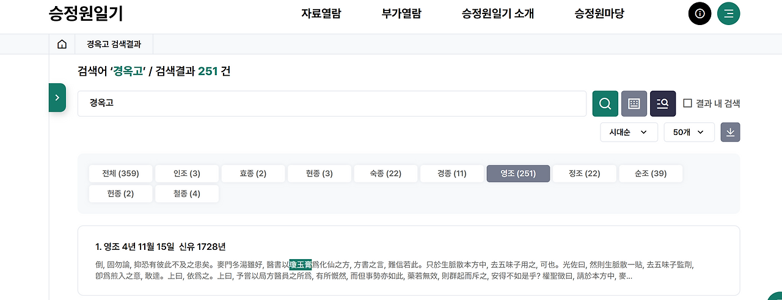Screen dimensions: 782x300
Task: Go home via the house icon
Action: click(62, 44)
